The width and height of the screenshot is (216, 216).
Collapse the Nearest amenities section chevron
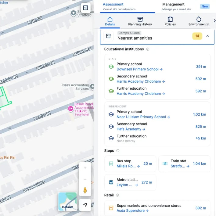pos(208,36)
